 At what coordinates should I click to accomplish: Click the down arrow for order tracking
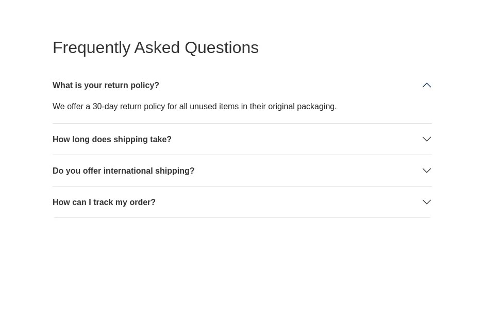(426, 202)
